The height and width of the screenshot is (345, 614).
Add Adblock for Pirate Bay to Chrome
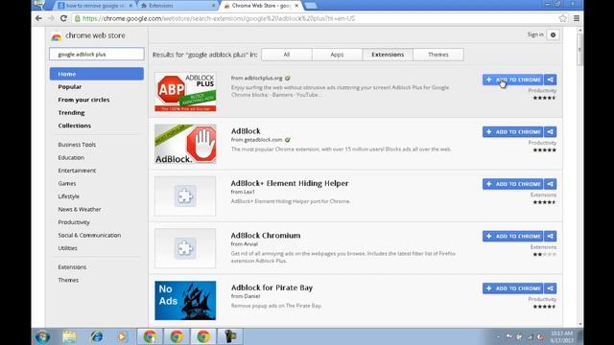pos(512,288)
